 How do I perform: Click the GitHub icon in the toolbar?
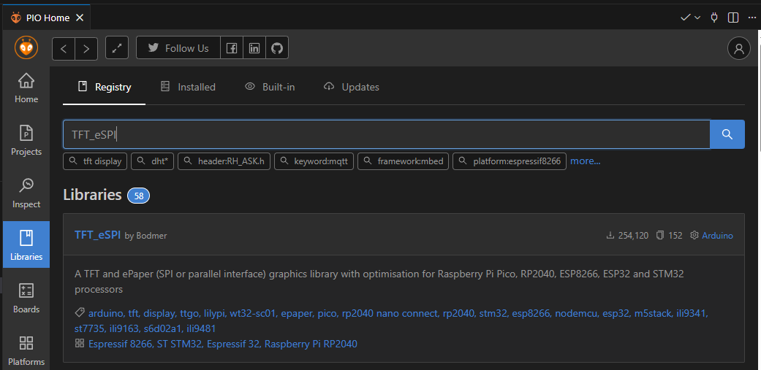click(276, 48)
